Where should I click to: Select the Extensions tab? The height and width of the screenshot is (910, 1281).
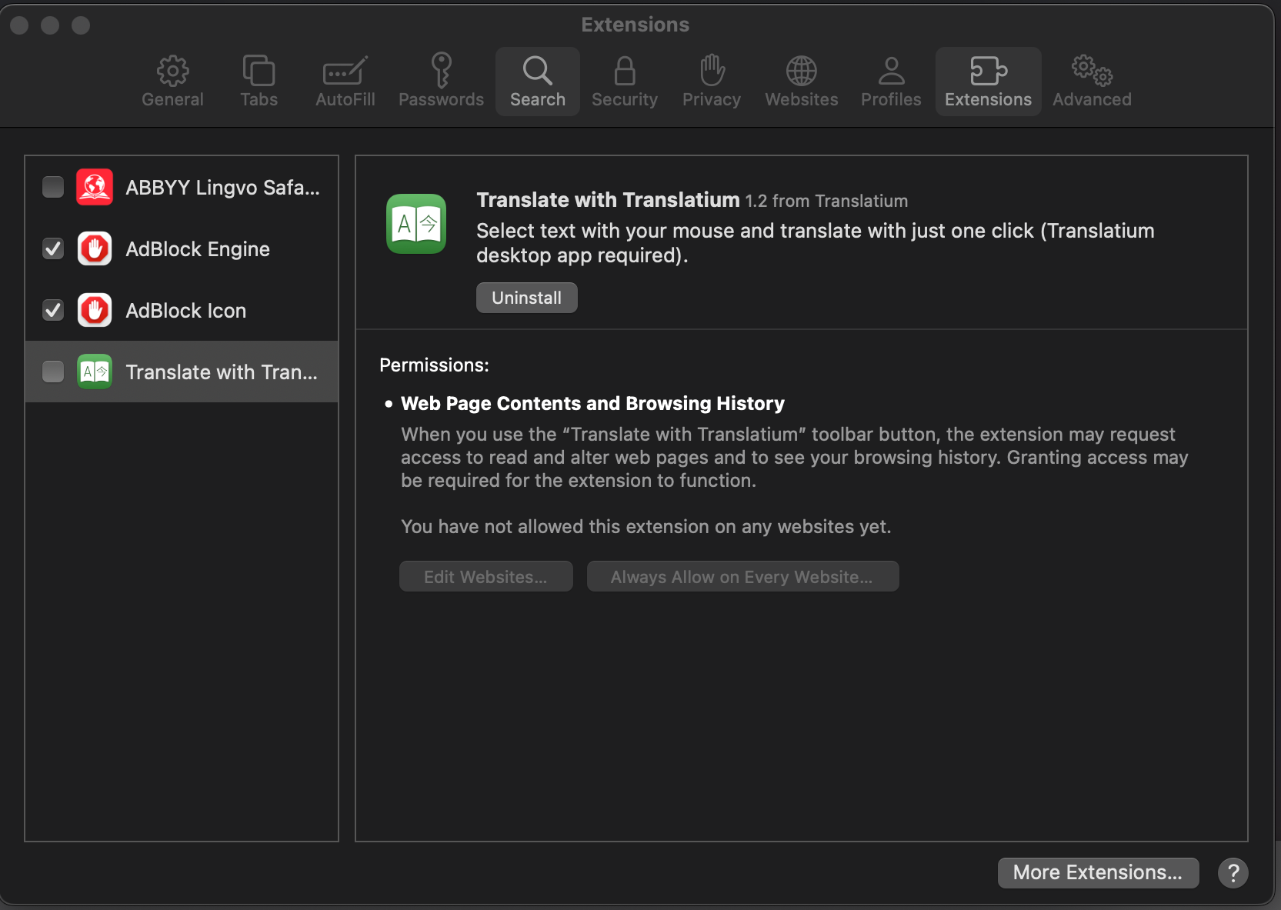988,81
